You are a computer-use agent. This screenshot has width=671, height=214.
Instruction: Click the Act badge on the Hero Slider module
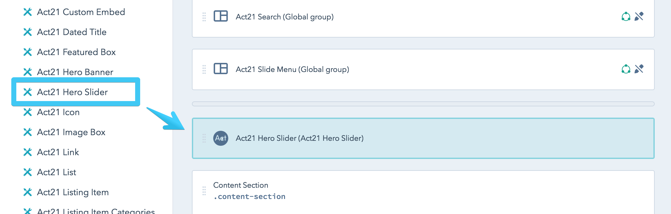221,138
